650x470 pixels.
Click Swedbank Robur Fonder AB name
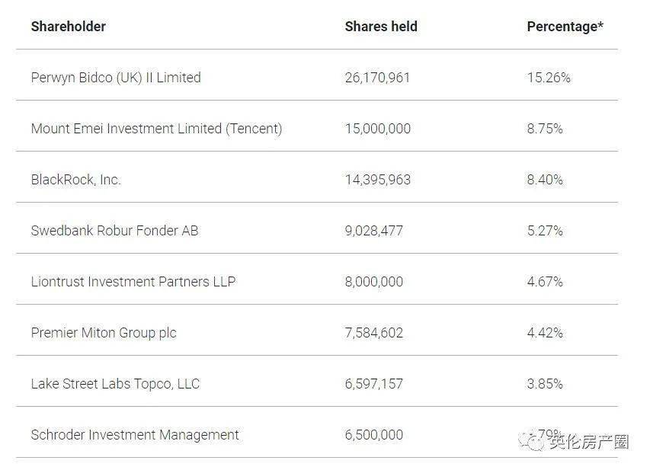[x=114, y=231]
